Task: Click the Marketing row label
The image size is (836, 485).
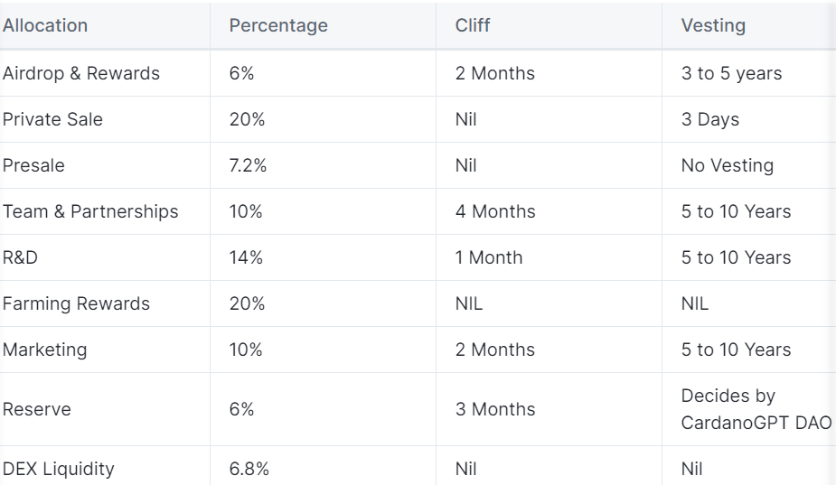Action: 45,350
